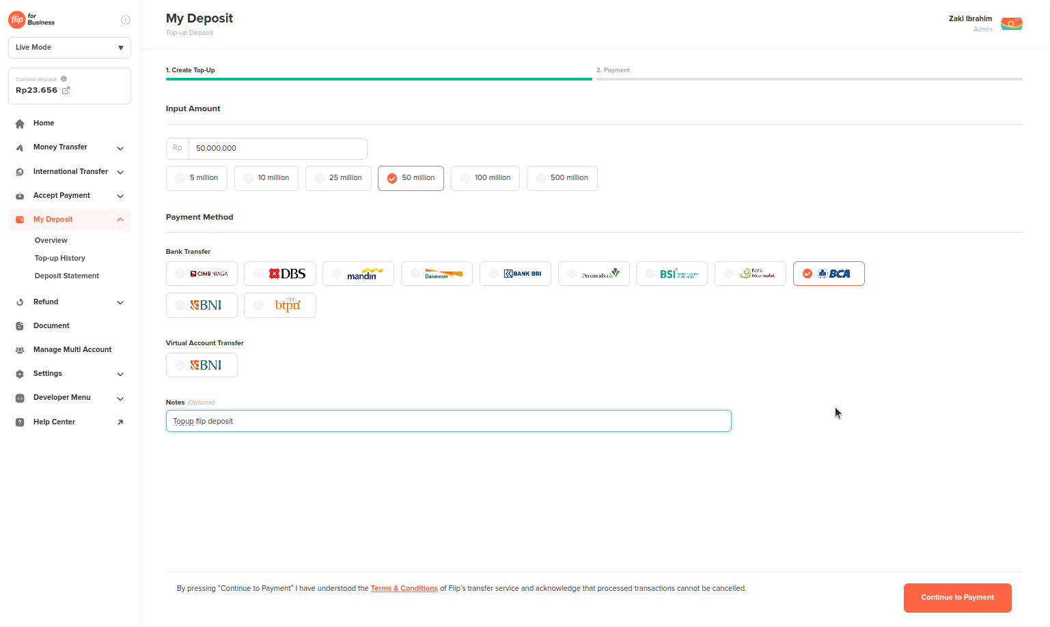The height and width of the screenshot is (627, 1050).
Task: Click inside the Notes text field
Action: 448,420
